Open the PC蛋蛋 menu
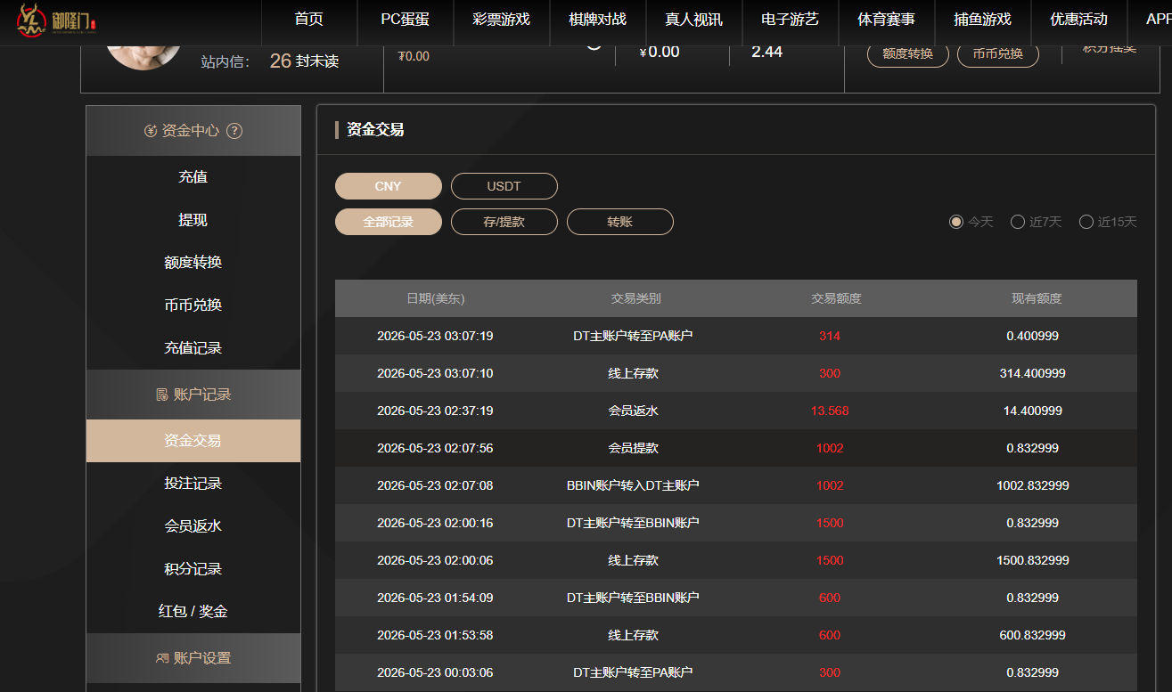The width and height of the screenshot is (1172, 692). pos(405,20)
